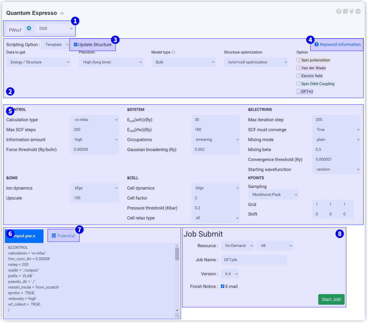Open the Monkhorst-Pack sampling dropdown

point(273,195)
